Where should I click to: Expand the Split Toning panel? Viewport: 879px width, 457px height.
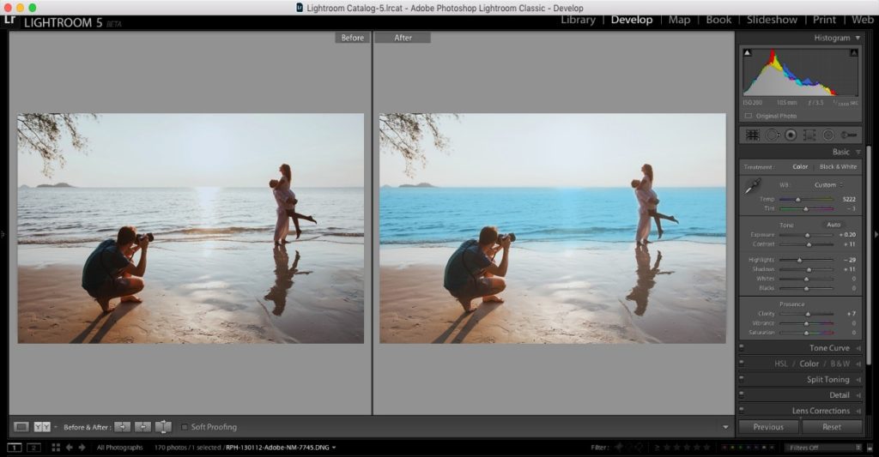tap(858, 379)
